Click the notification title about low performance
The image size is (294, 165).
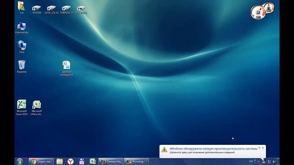214,148
